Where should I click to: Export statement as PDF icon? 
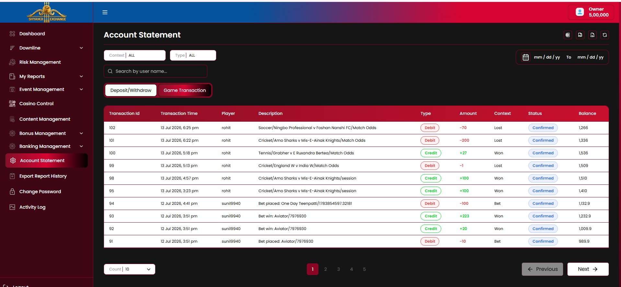pyautogui.click(x=580, y=35)
